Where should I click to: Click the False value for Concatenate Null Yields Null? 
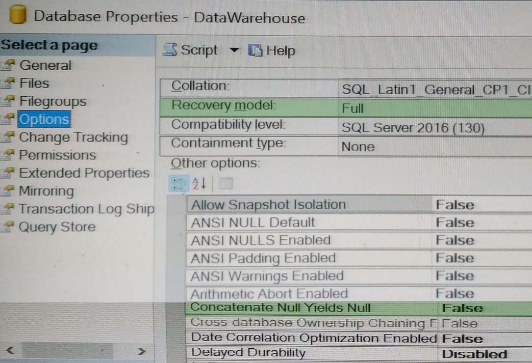coord(462,308)
